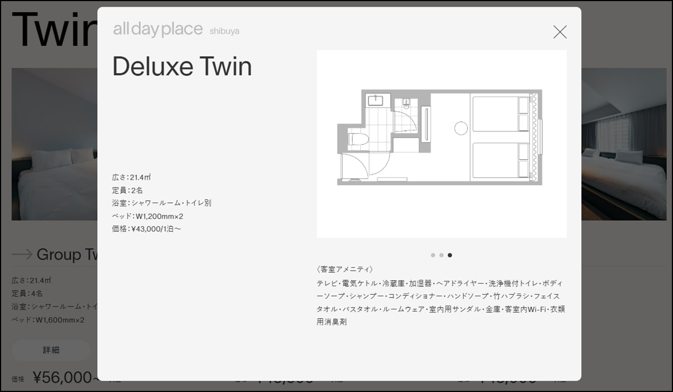Select the third active carousel dot
This screenshot has width=673, height=392.
click(x=450, y=255)
